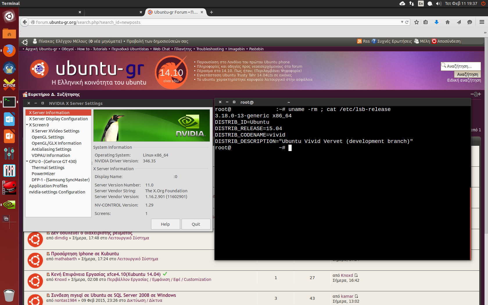The height and width of the screenshot is (305, 488).
Task: Open VDPAU Information page
Action: (x=51, y=155)
